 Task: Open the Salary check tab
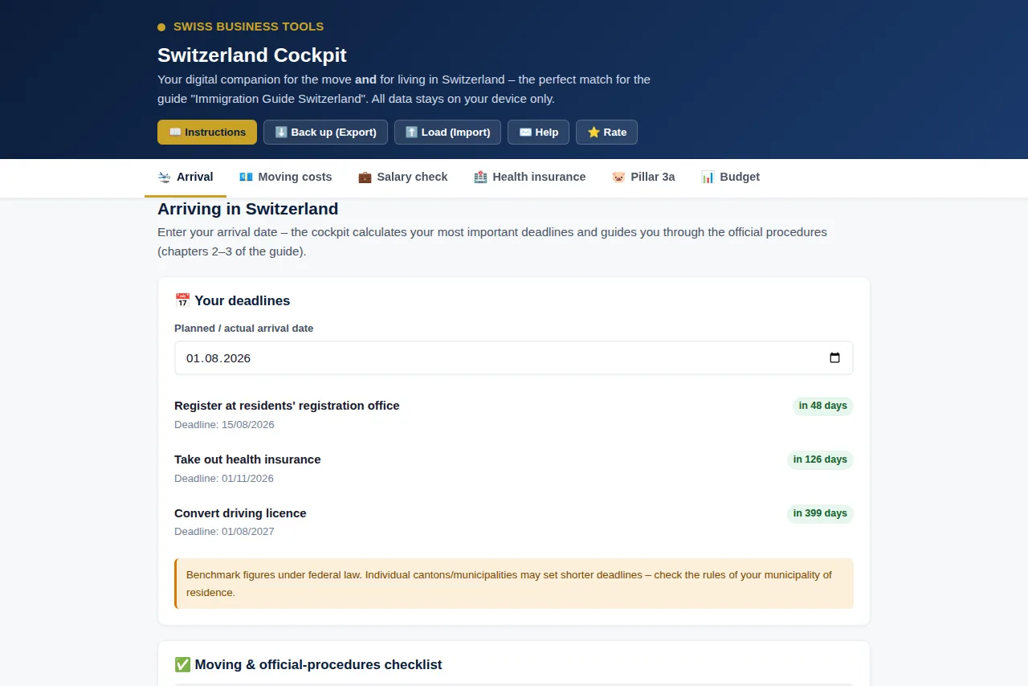(403, 178)
